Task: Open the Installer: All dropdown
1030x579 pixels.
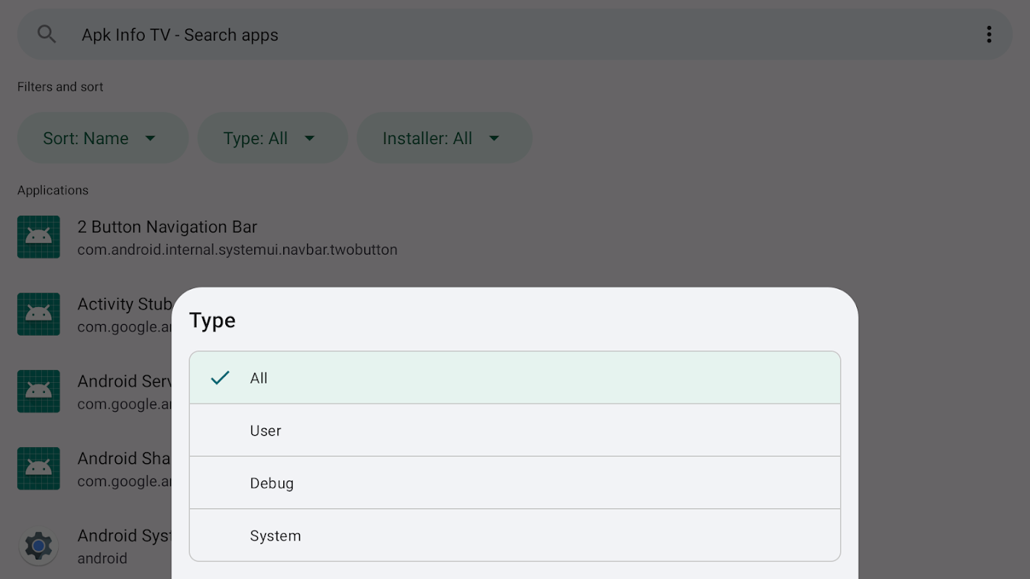Action: [444, 138]
